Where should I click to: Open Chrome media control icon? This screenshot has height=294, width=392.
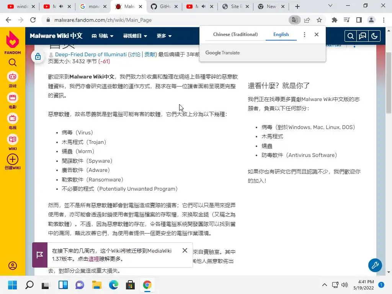click(x=347, y=20)
